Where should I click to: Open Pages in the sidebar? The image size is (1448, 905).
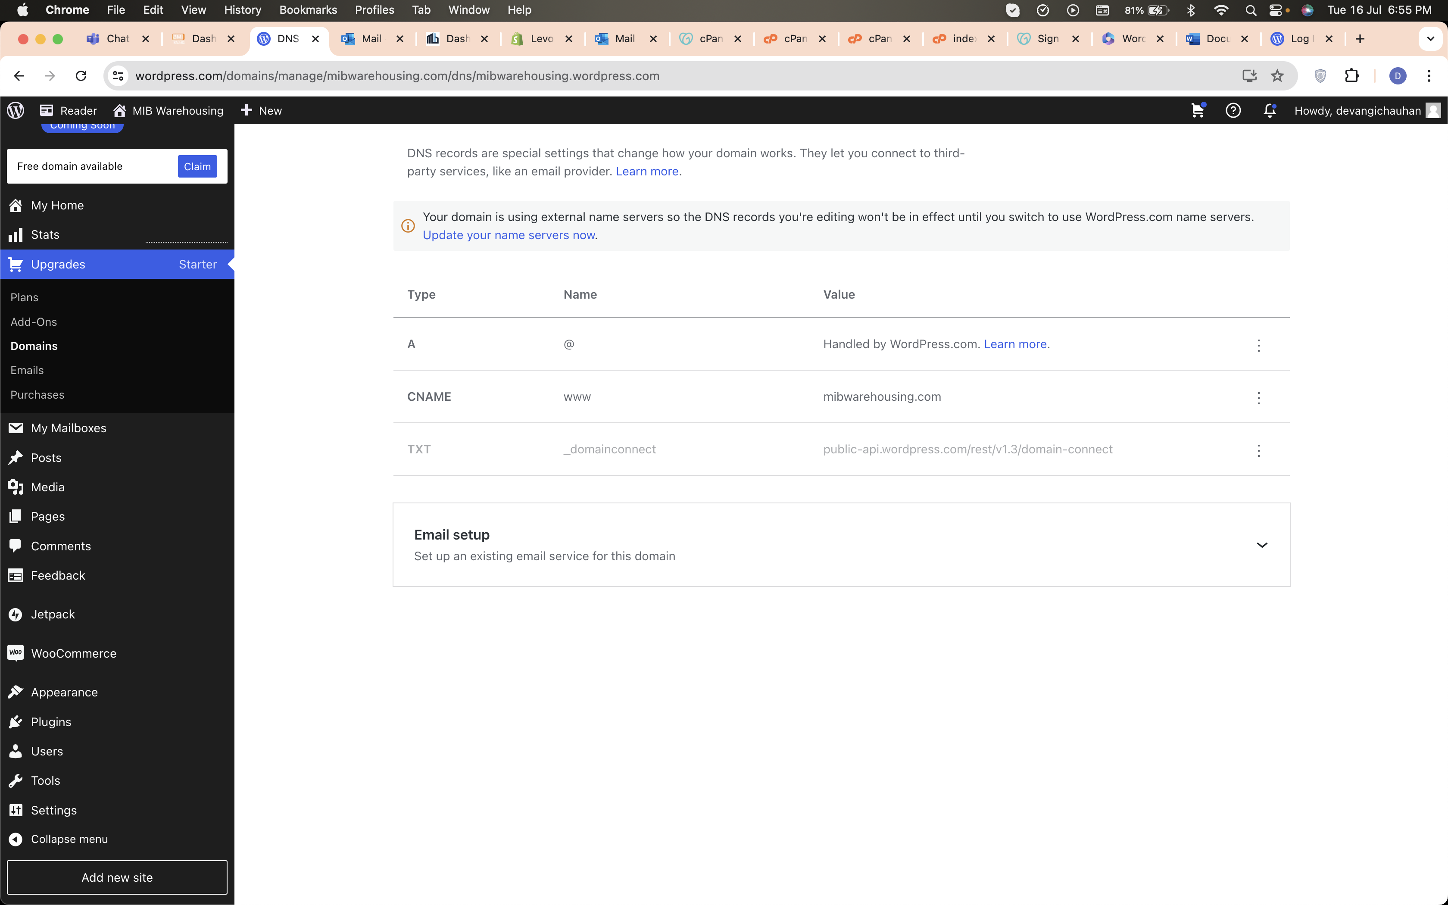click(117, 517)
